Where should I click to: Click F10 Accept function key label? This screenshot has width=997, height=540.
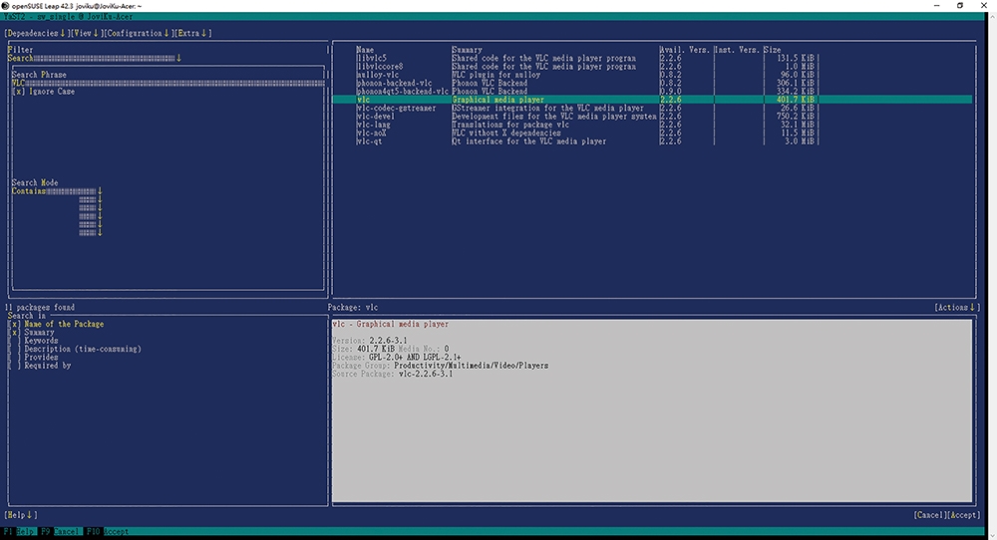[108, 532]
